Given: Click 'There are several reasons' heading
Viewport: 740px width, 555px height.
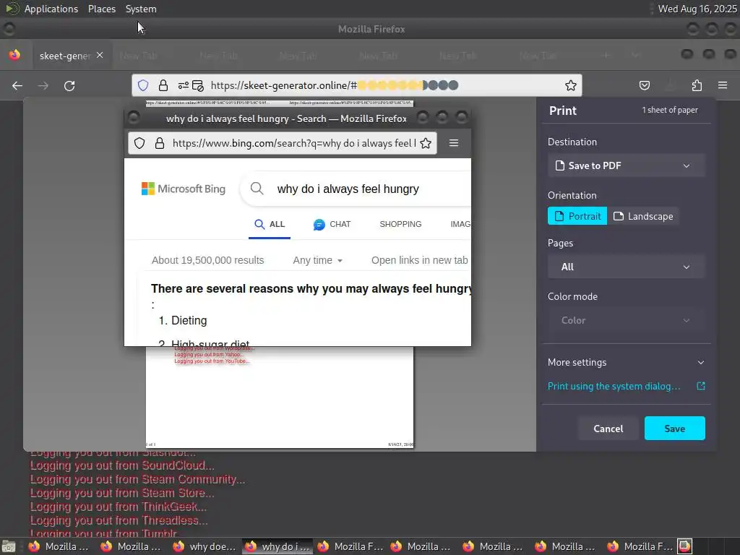Looking at the screenshot, I should point(311,288).
